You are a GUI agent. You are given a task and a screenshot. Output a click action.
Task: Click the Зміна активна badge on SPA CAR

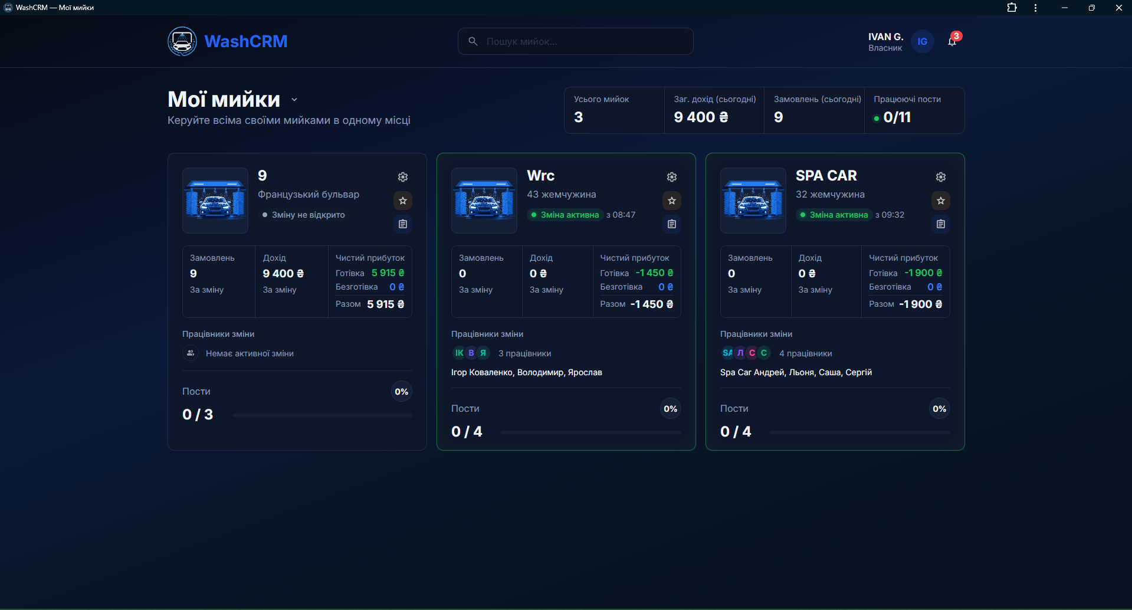point(834,215)
